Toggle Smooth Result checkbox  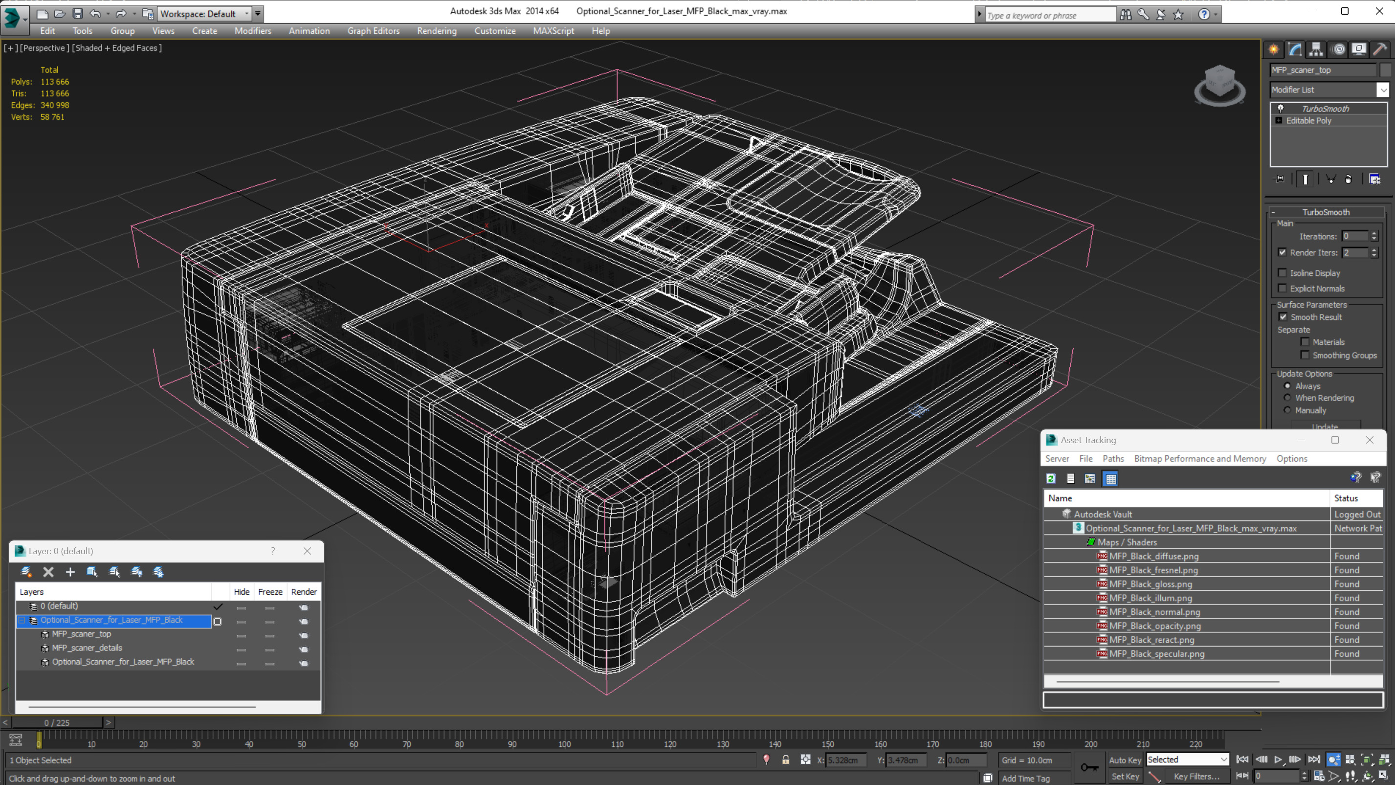pyautogui.click(x=1283, y=316)
